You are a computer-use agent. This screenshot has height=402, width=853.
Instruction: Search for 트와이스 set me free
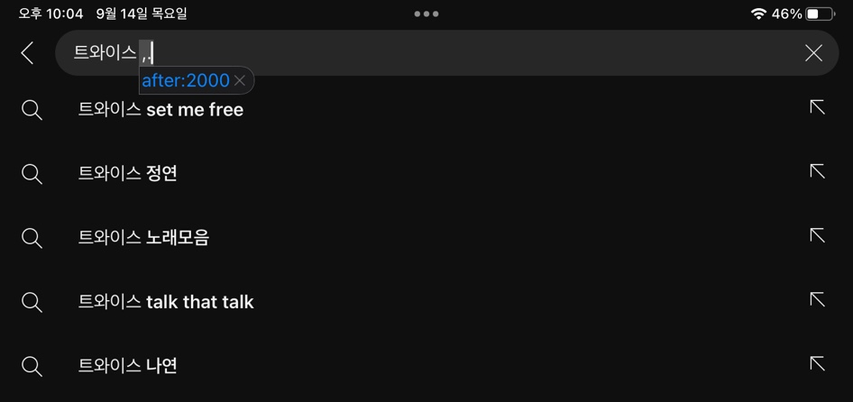point(161,110)
